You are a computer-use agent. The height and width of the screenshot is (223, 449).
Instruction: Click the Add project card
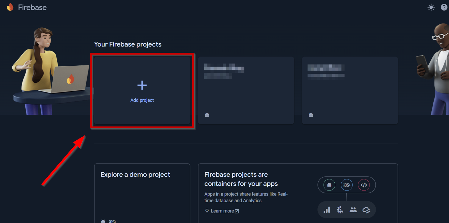(x=142, y=90)
